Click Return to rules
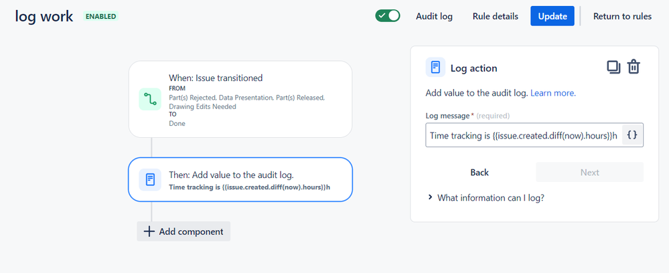669x273 pixels. click(x=622, y=16)
